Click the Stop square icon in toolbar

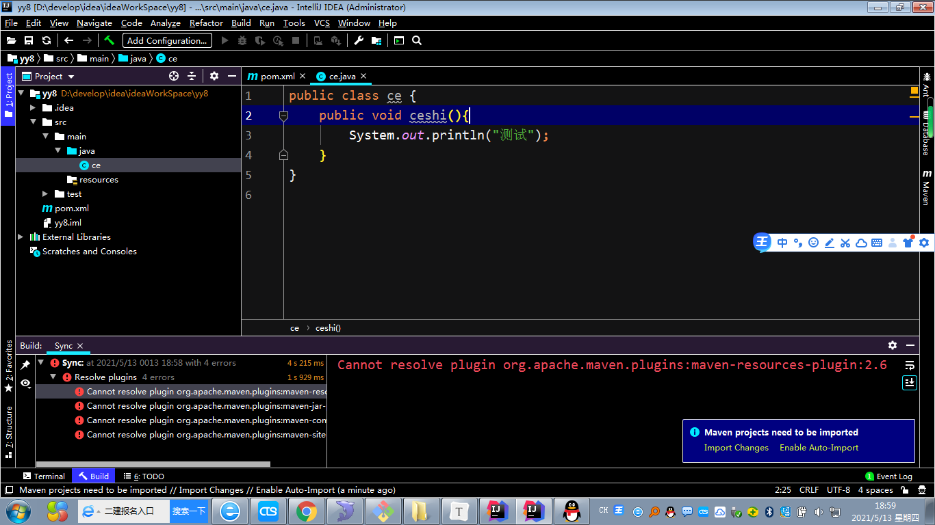click(296, 40)
